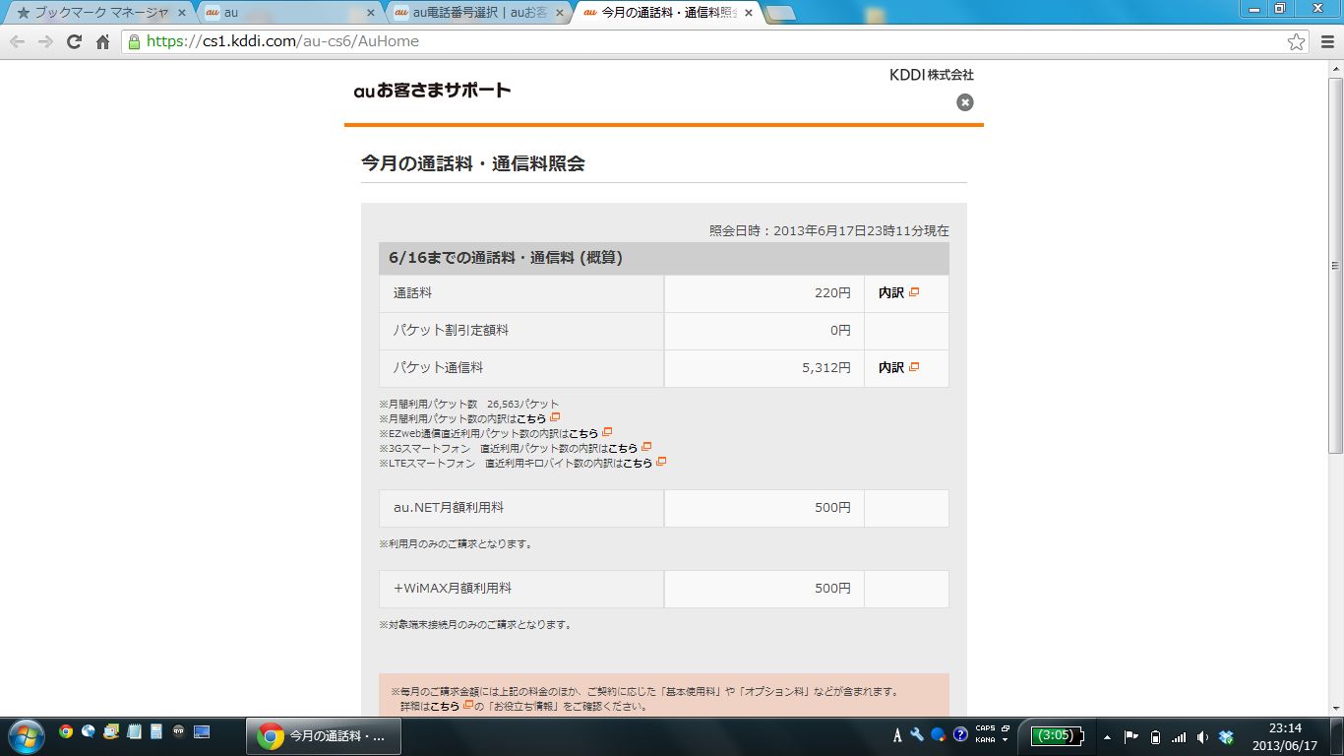Open the 詳細はこちら link in the pink notice
Screen dimensions: 1344x756
pos(452,706)
